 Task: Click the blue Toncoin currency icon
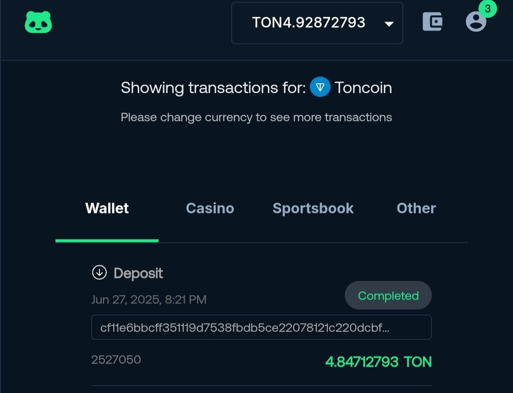pyautogui.click(x=320, y=87)
